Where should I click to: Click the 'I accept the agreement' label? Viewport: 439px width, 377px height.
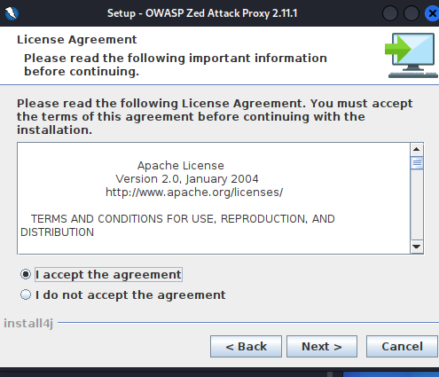(x=108, y=275)
